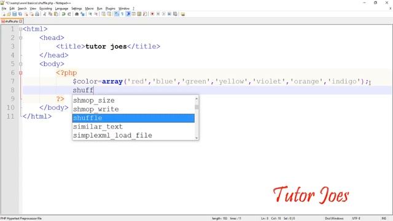393x221 pixels.
Task: Toggle the Document Map toolbar icon
Action: (x=139, y=14)
